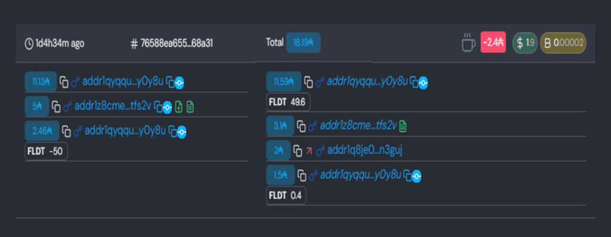Click the clock icon beside 1d4h34m ago

point(29,43)
